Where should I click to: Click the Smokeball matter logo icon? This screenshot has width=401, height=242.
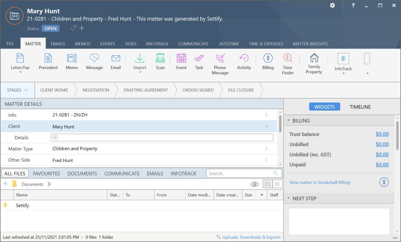[15, 16]
